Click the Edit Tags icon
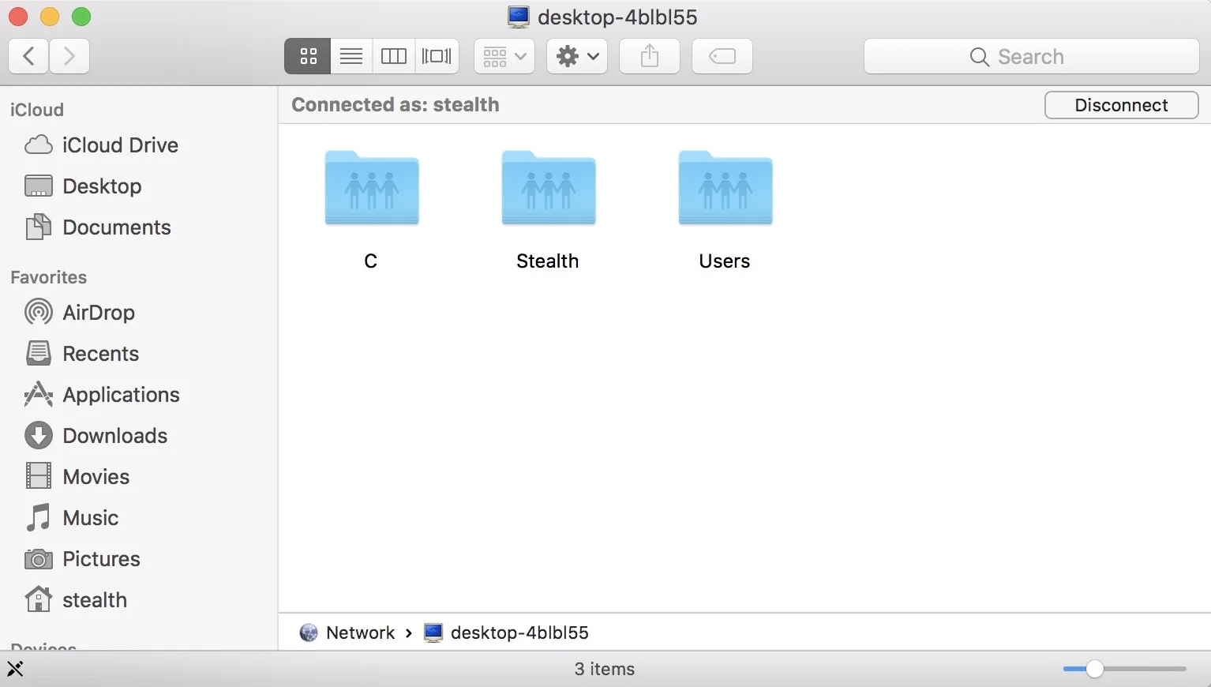The image size is (1211, 687). coord(722,56)
